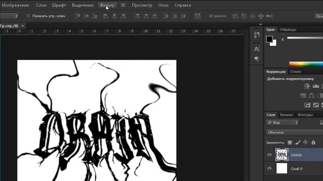Open the Paragraph panel icon
This screenshot has width=323, height=181.
256,59
